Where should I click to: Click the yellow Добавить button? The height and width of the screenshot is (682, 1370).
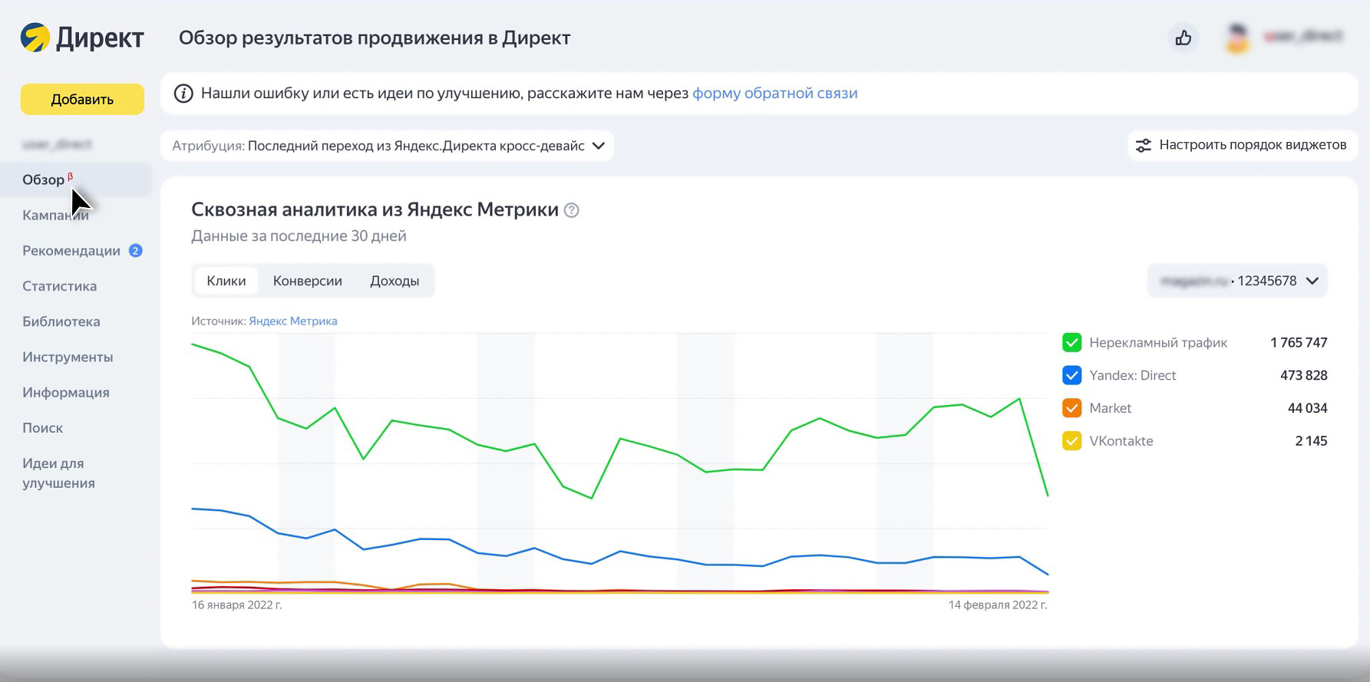click(82, 99)
